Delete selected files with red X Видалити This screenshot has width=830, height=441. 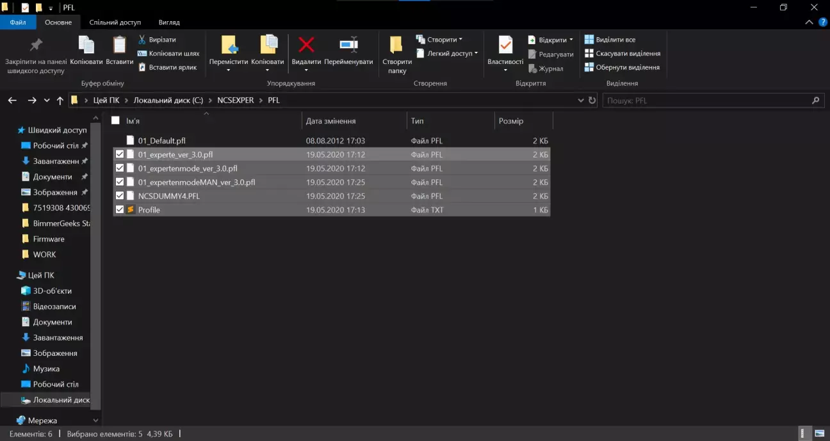[306, 54]
